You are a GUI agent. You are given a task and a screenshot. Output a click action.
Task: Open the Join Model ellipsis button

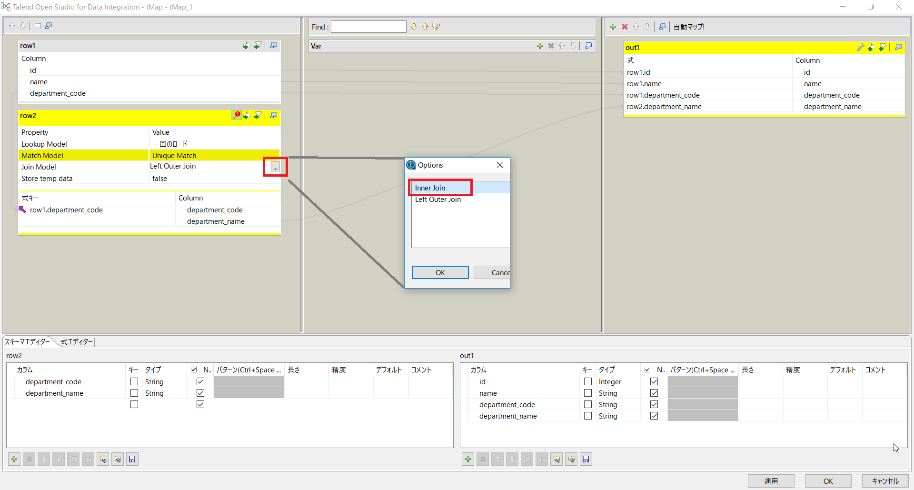point(275,167)
